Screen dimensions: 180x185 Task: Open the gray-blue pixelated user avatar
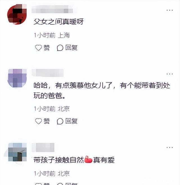17,152
